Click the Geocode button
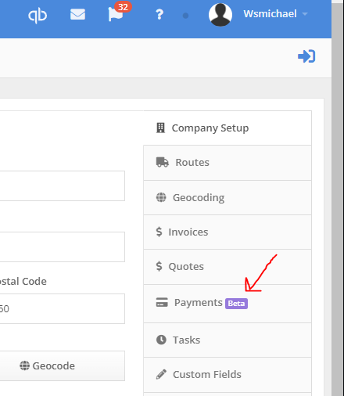The image size is (344, 396). click(62, 365)
